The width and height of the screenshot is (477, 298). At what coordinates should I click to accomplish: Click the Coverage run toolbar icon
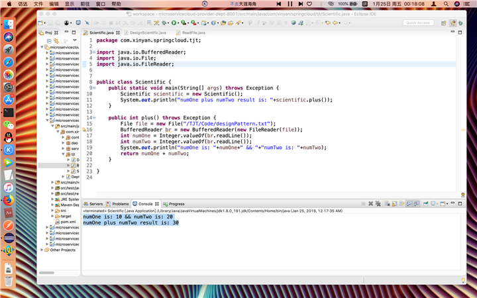click(184, 23)
